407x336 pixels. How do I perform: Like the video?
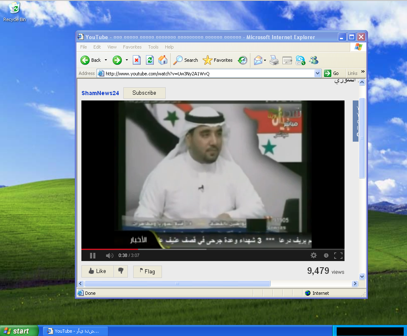click(x=97, y=271)
